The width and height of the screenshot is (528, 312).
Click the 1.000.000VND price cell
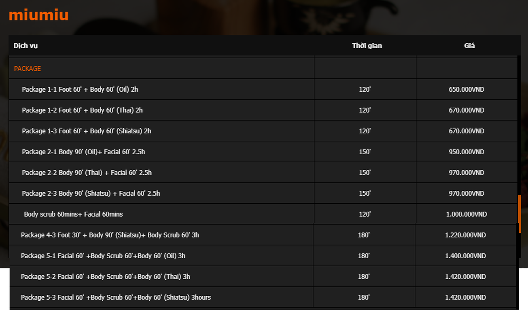(467, 214)
